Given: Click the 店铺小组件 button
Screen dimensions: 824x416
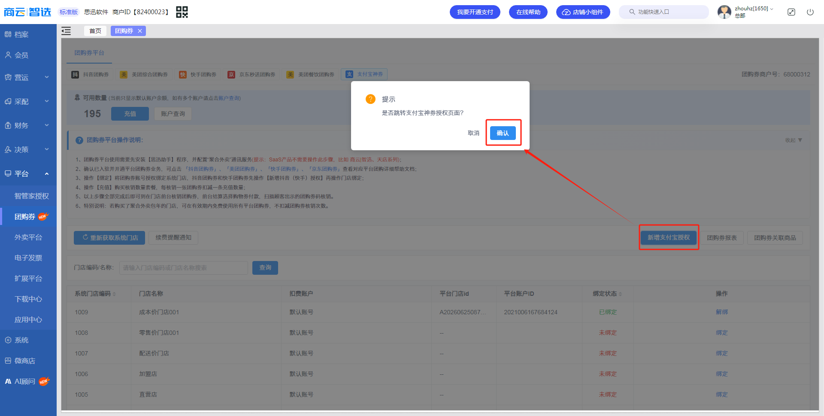Looking at the screenshot, I should (582, 12).
